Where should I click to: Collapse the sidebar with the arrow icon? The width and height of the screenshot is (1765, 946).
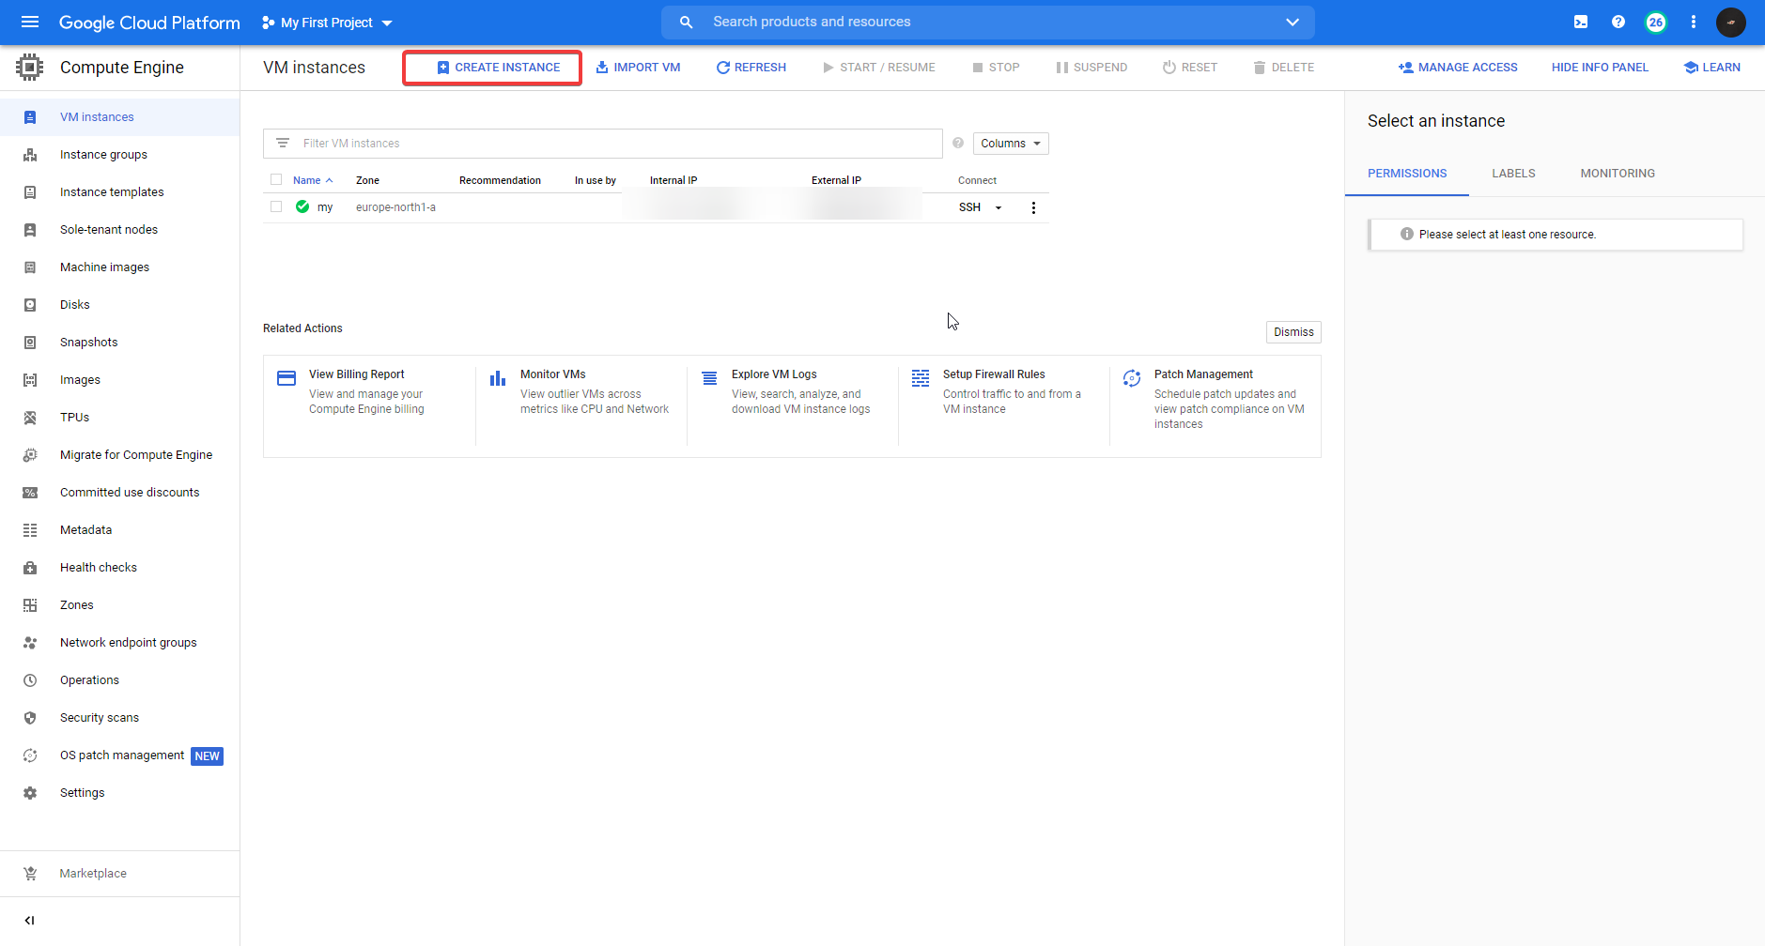point(29,921)
